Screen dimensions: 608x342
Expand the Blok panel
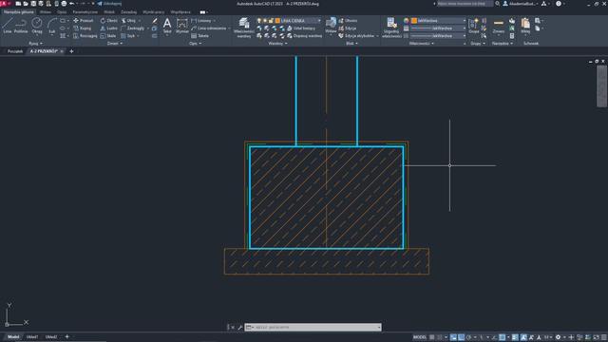coord(351,44)
